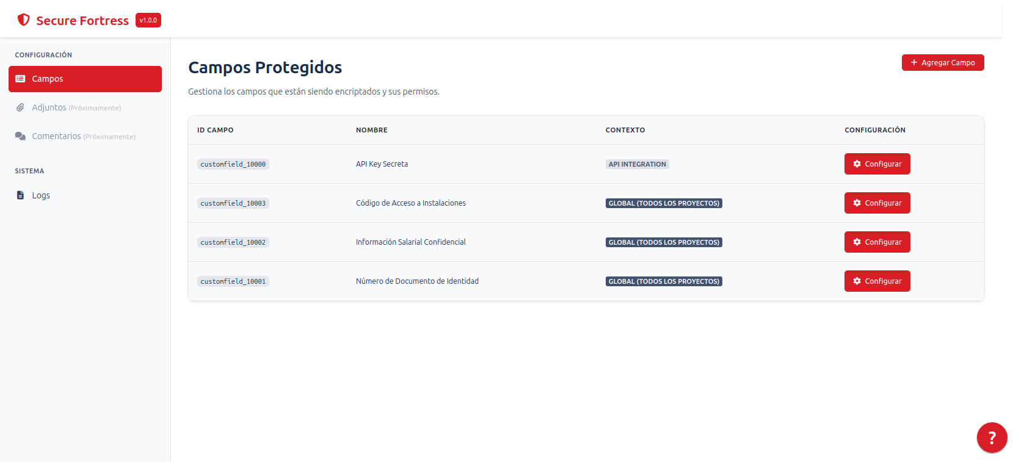Click the Secure Fortress shield logo icon
1013x462 pixels.
pos(24,20)
